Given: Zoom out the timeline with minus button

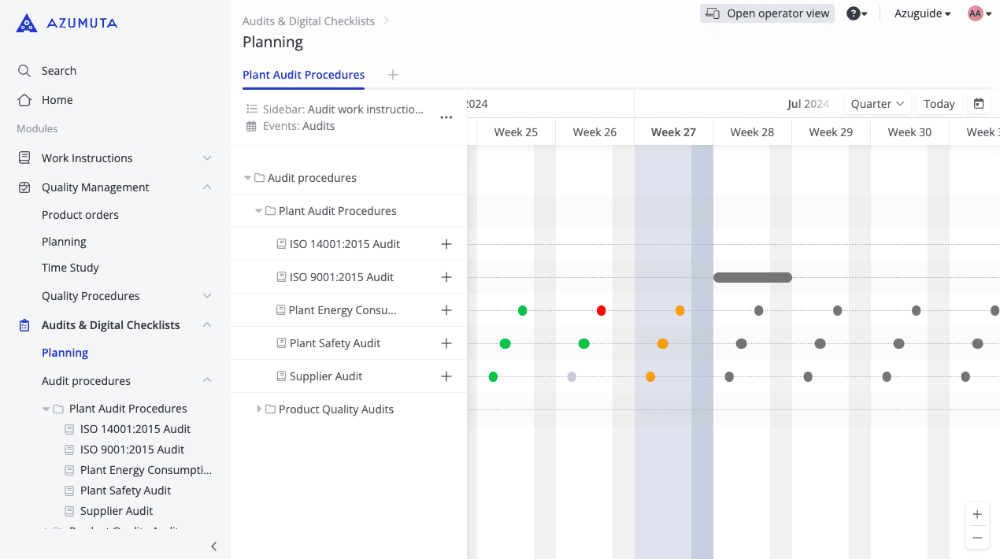Looking at the screenshot, I should pos(977,538).
